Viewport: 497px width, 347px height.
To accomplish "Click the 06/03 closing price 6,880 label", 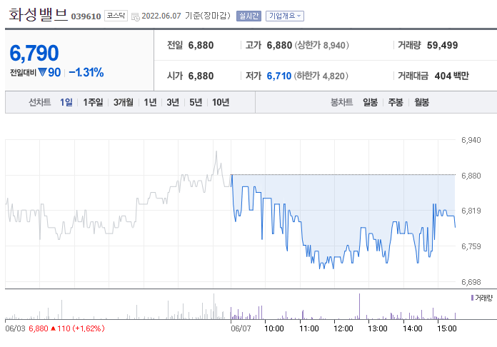I will pyautogui.click(x=39, y=328).
